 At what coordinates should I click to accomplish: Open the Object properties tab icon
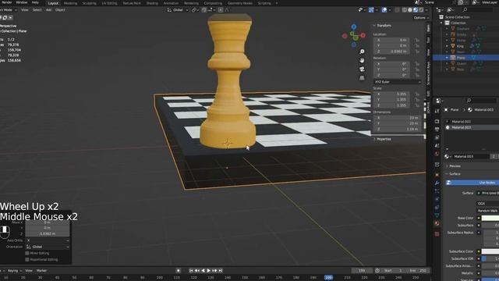[437, 175]
